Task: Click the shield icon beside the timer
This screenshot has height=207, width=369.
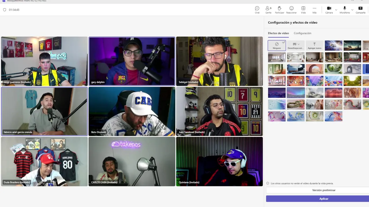Action: click(x=5, y=10)
